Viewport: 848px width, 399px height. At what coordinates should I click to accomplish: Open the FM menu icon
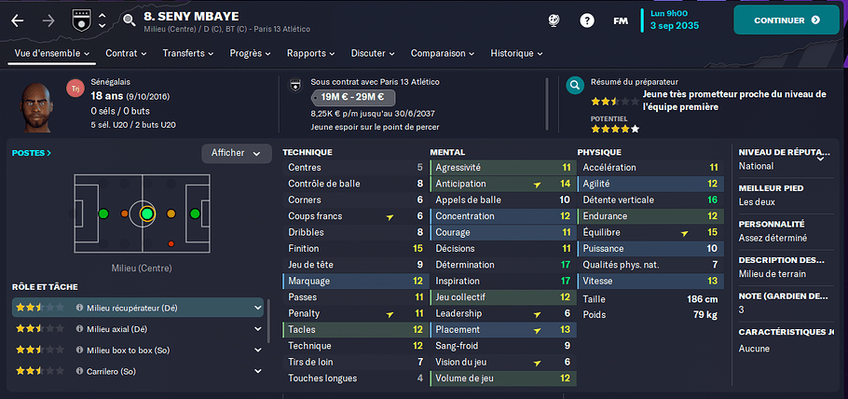[x=621, y=21]
